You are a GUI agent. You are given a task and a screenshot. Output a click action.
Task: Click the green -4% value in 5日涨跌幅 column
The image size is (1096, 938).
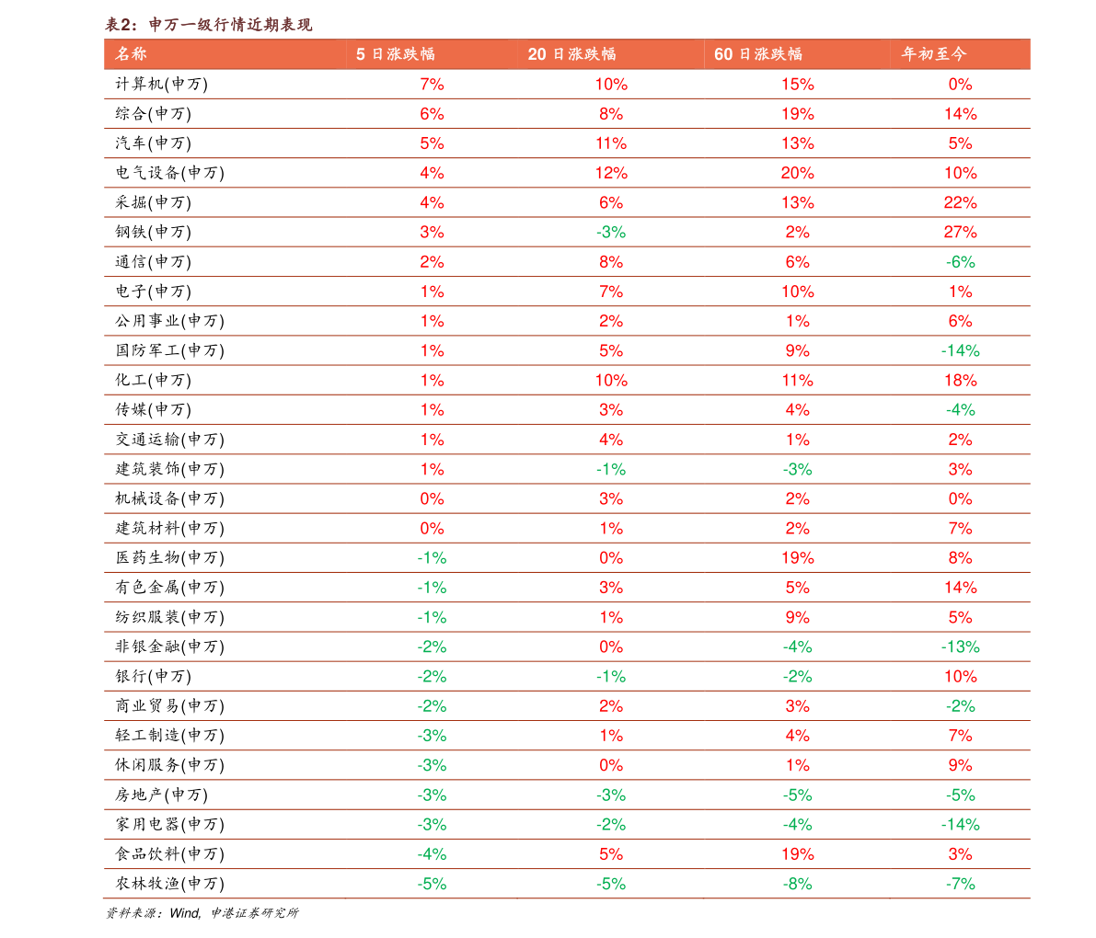click(432, 854)
